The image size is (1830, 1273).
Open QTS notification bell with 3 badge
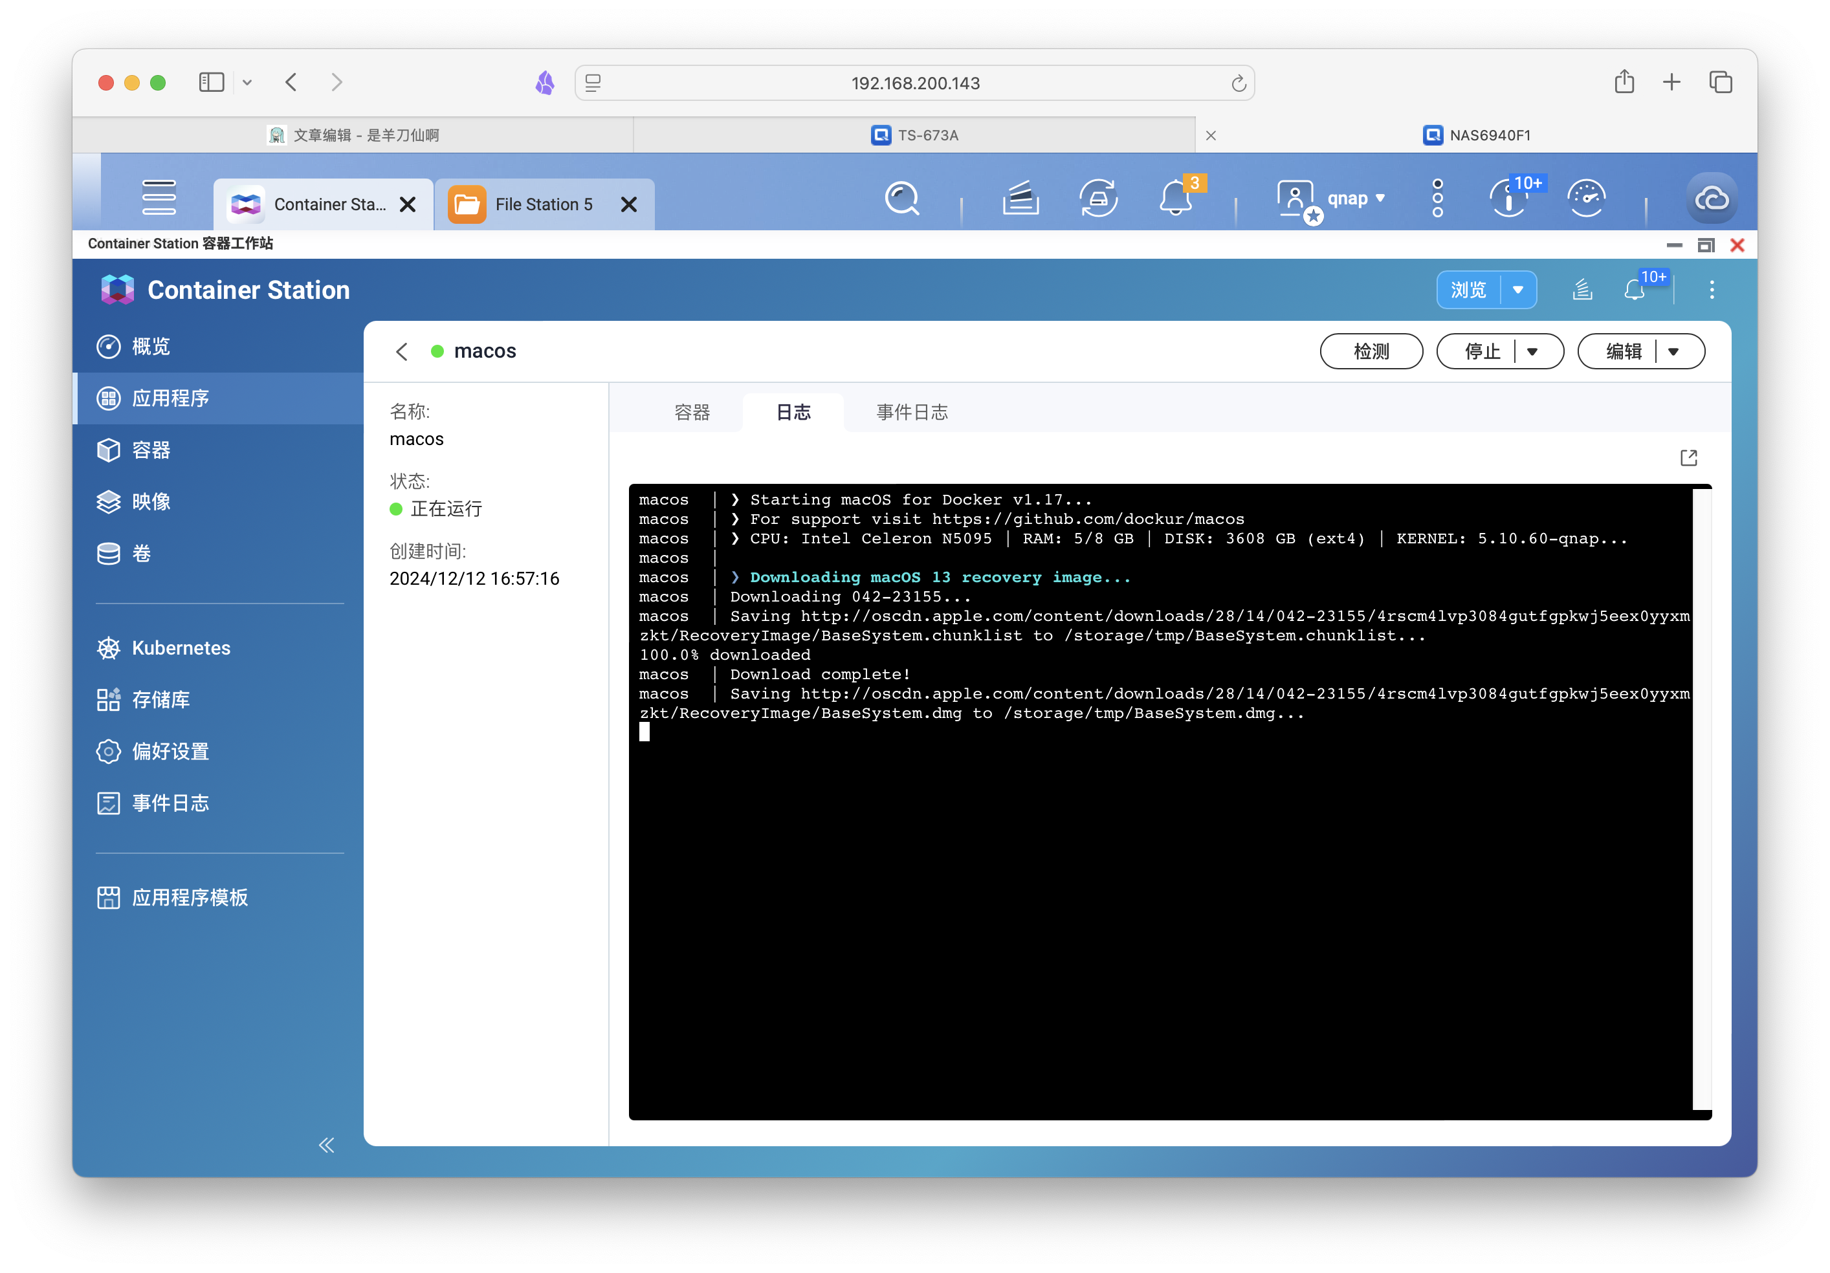[1176, 197]
